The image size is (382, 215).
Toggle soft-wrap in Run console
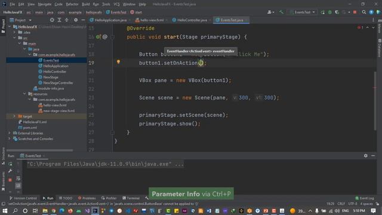pyautogui.click(x=19, y=179)
